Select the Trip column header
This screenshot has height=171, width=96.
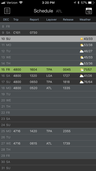[x=16, y=19]
